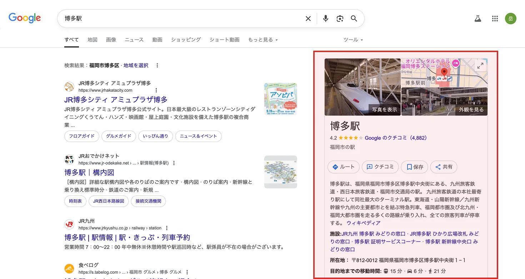Open three-dot menu next to 地域を選択
525x279 pixels.
point(157,65)
